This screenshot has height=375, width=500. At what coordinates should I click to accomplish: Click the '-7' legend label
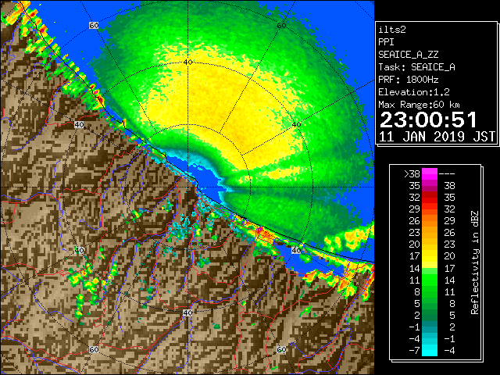414,351
